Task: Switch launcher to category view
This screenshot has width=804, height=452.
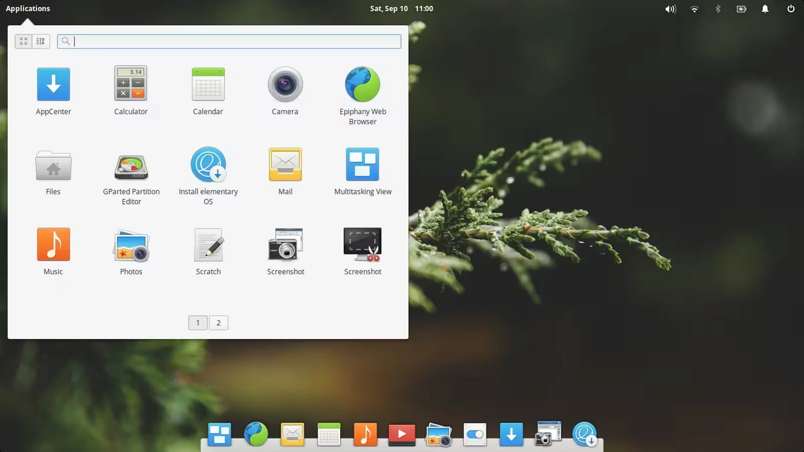Action: tap(41, 41)
